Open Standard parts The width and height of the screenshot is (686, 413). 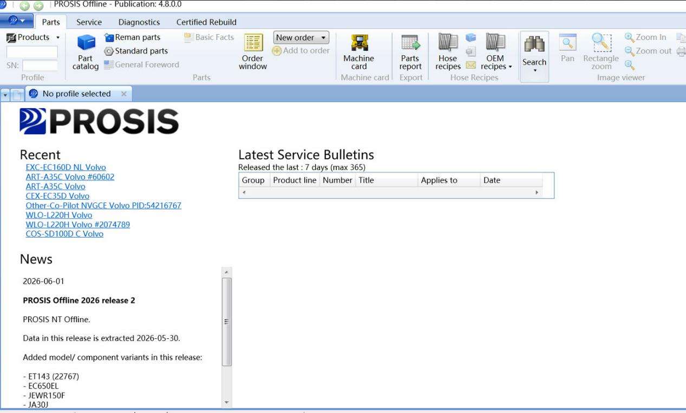click(135, 51)
